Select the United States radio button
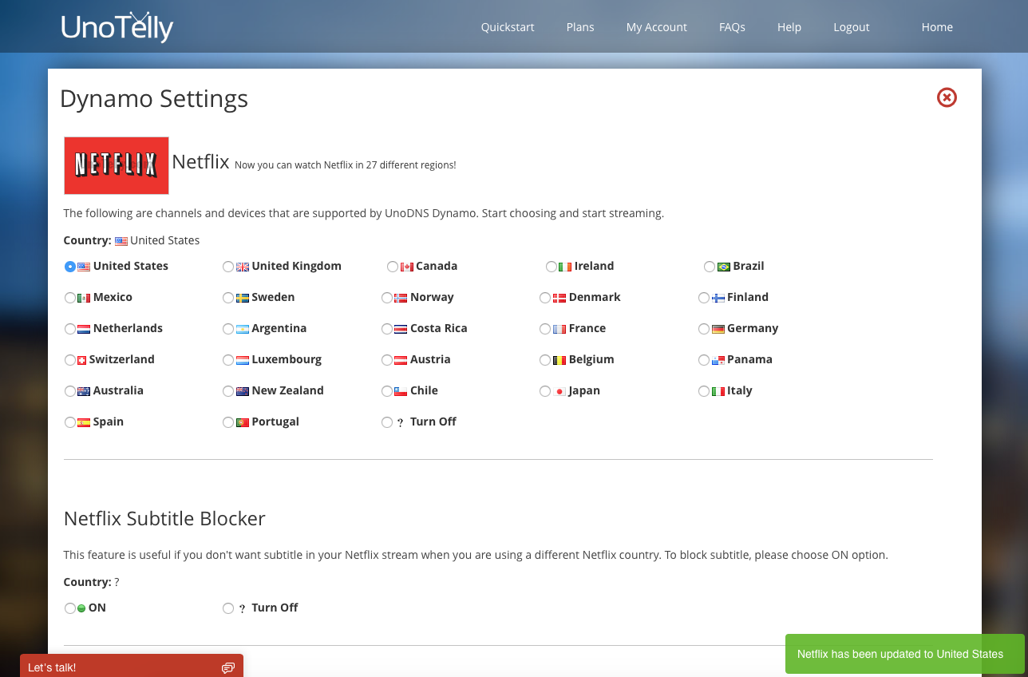This screenshot has width=1028, height=677. pos(70,267)
